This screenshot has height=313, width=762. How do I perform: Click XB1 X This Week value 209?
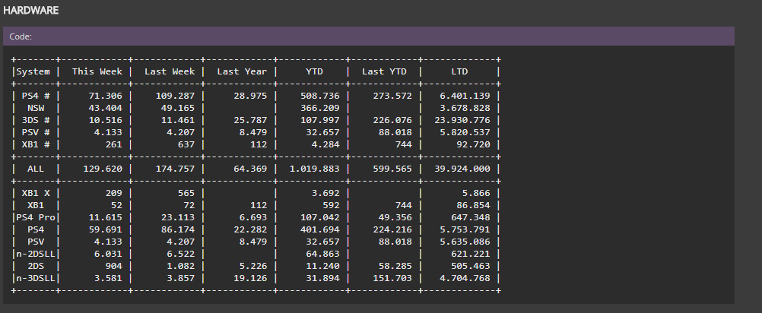click(x=114, y=193)
